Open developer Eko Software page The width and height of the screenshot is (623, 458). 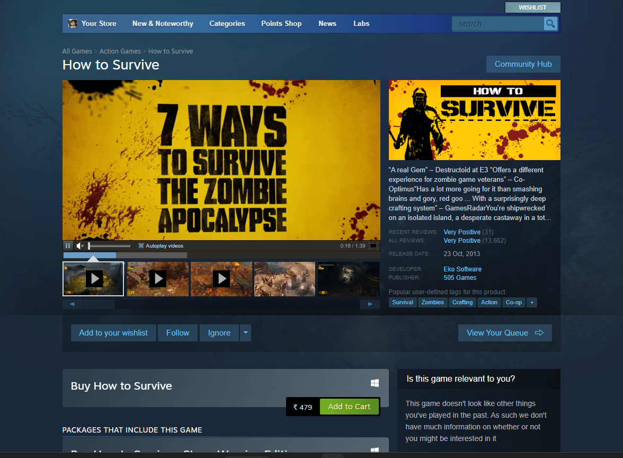(462, 269)
